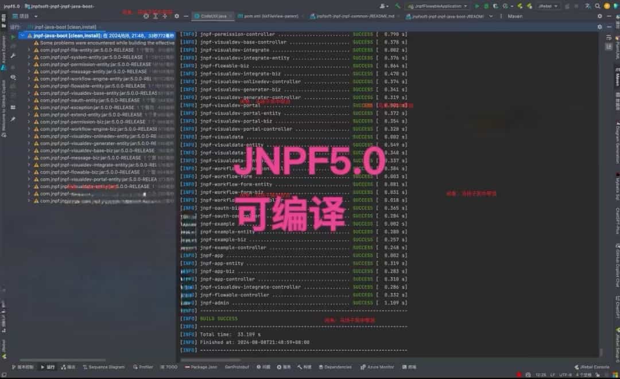Toggle soft-wrap icon at the console's right edge

pyautogui.click(x=609, y=37)
